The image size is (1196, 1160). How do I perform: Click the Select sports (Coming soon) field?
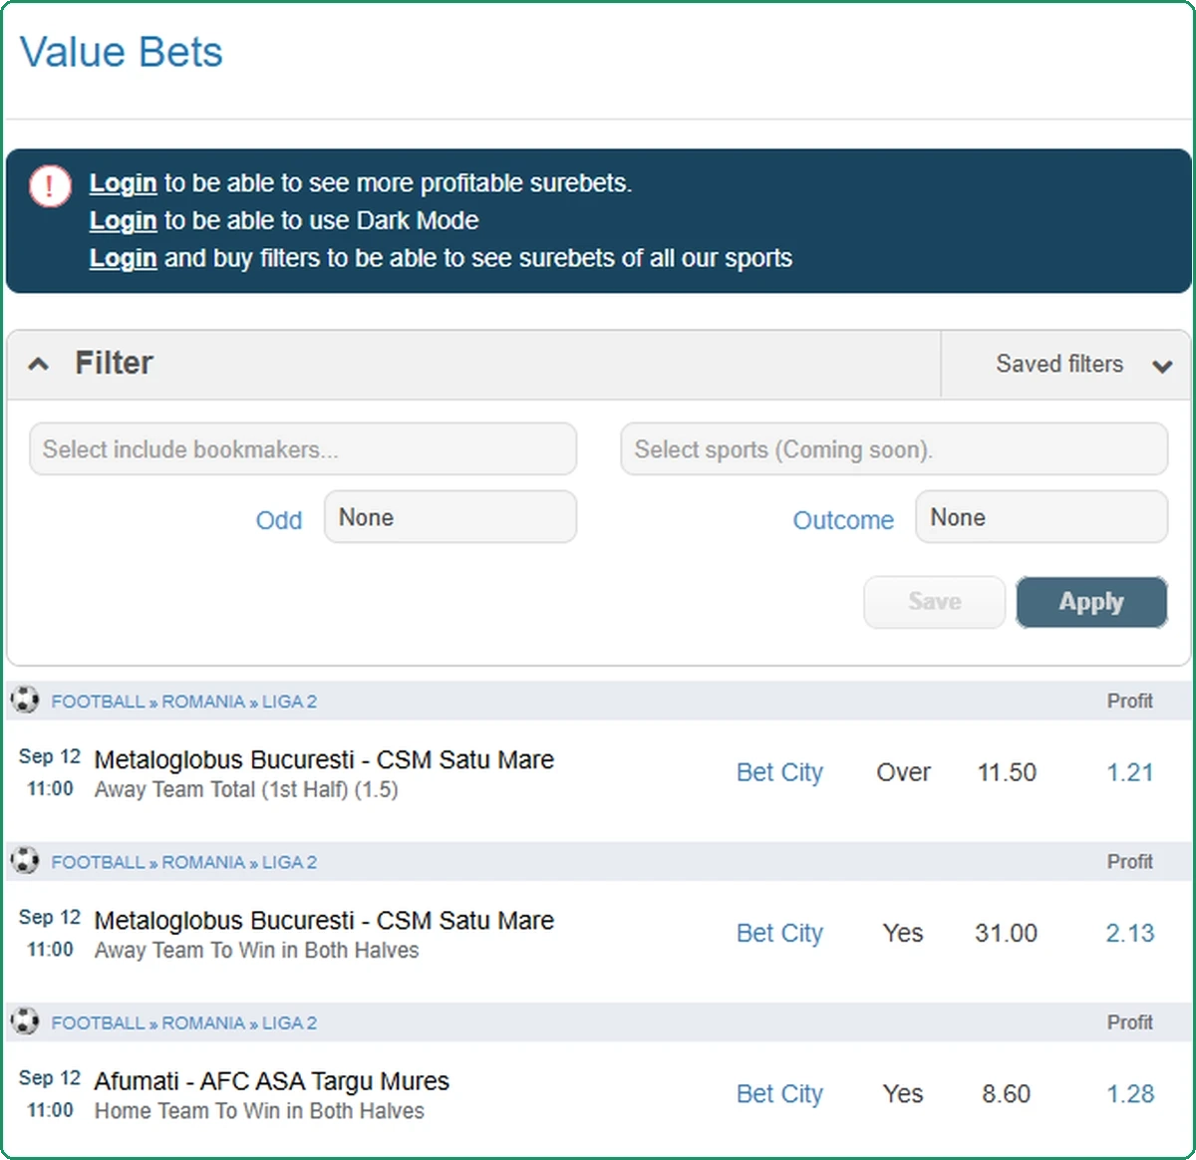point(894,449)
